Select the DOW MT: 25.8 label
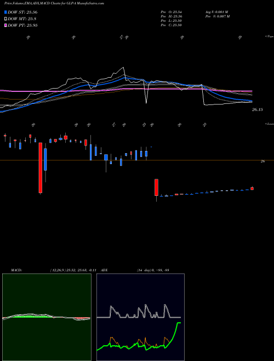The height and width of the screenshot is (361, 274). coord(22,19)
